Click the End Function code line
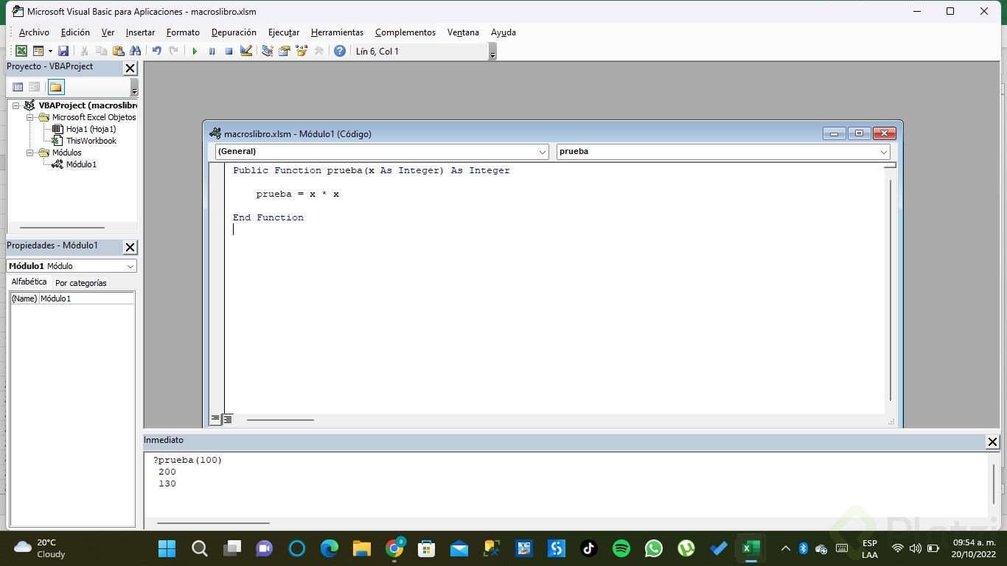1007x566 pixels. [268, 217]
